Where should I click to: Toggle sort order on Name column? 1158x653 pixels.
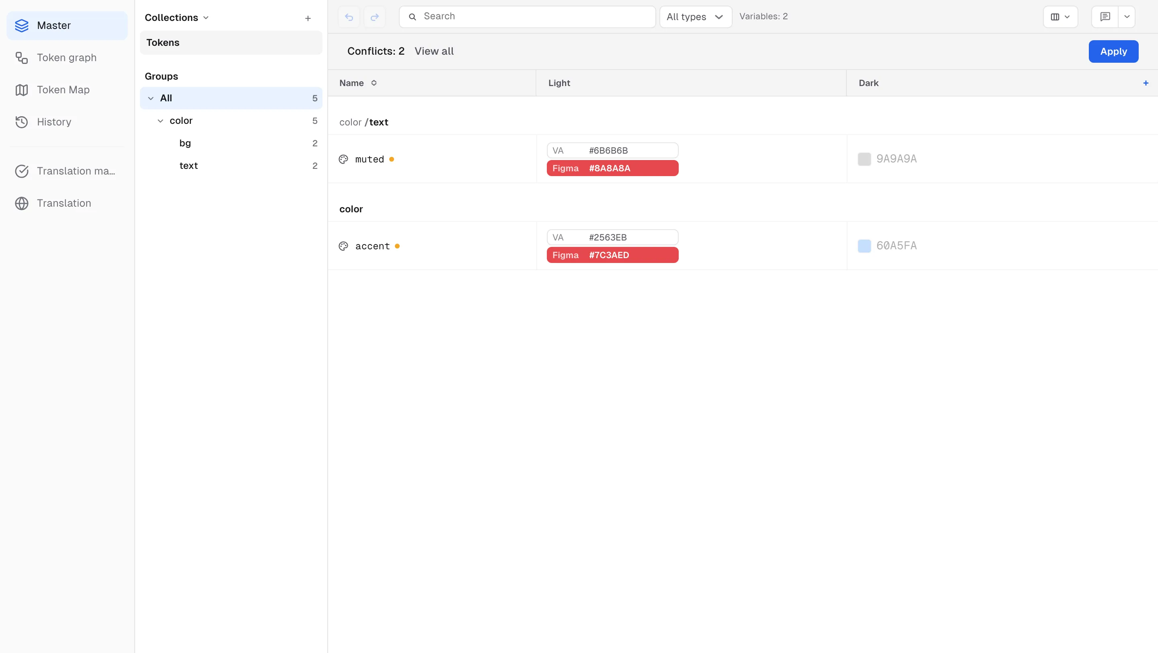click(x=374, y=83)
